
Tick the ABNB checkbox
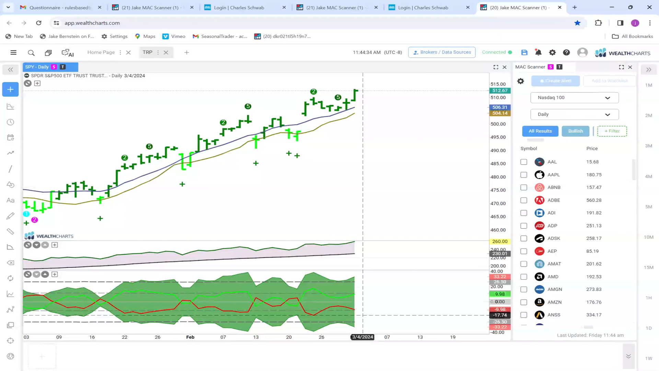pos(524,187)
